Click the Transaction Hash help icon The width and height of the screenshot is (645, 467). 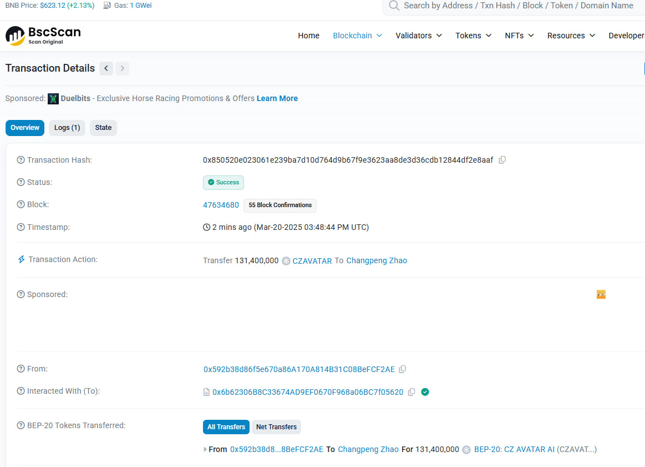pos(21,160)
